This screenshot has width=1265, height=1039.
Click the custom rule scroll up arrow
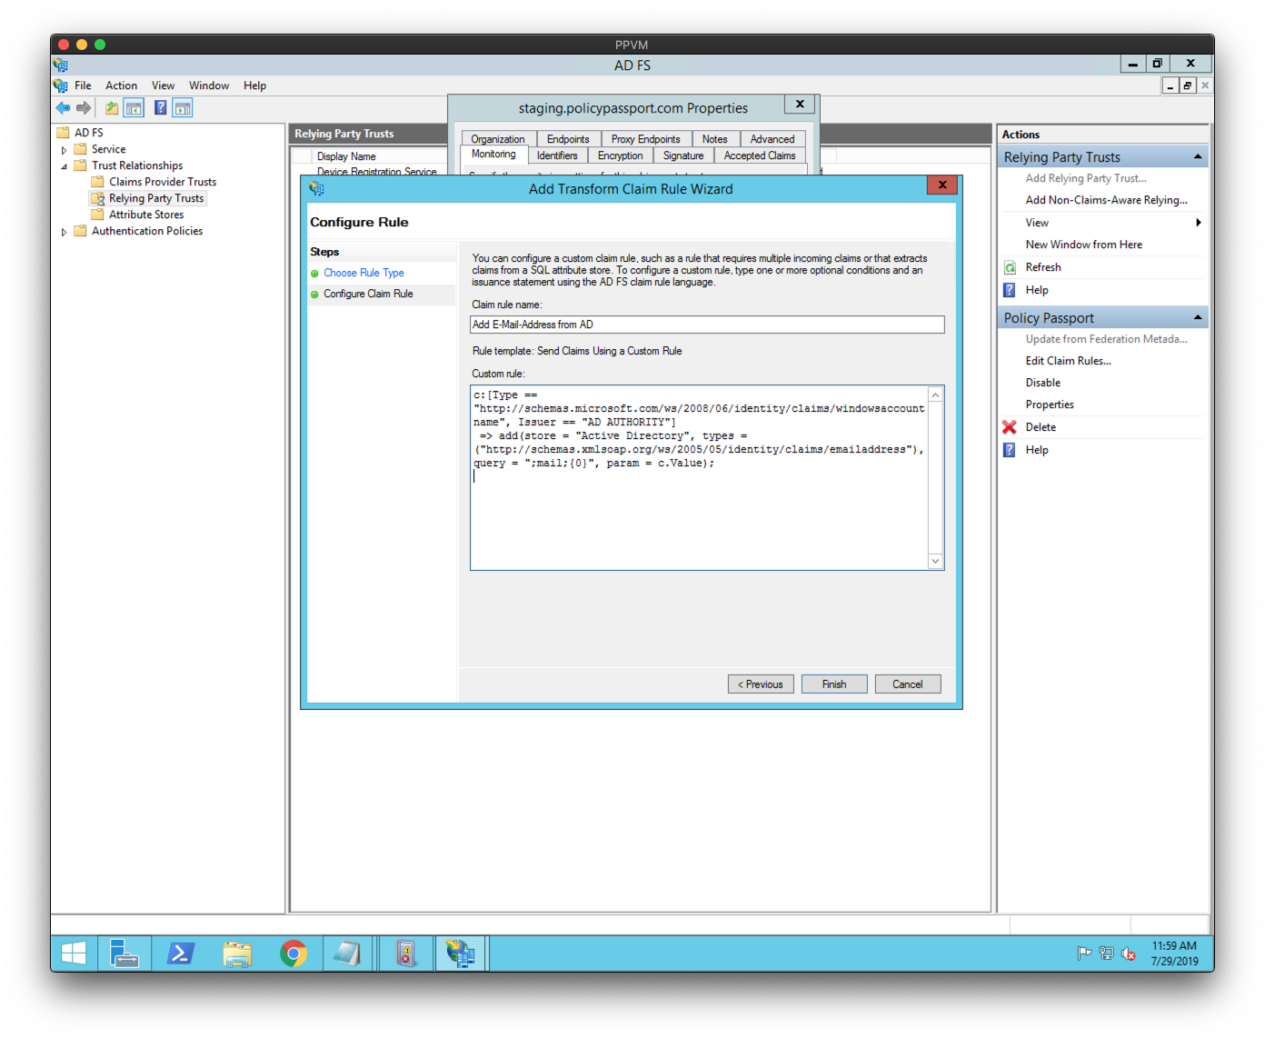(935, 395)
